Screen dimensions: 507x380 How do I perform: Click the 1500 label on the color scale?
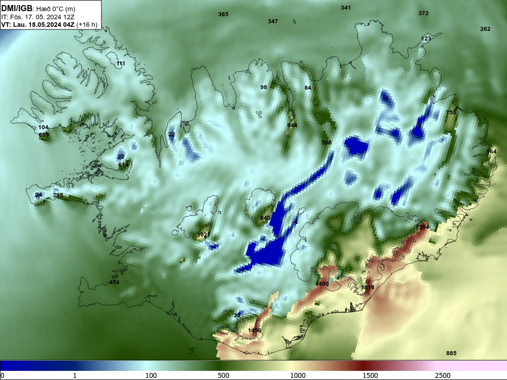[x=370, y=375]
